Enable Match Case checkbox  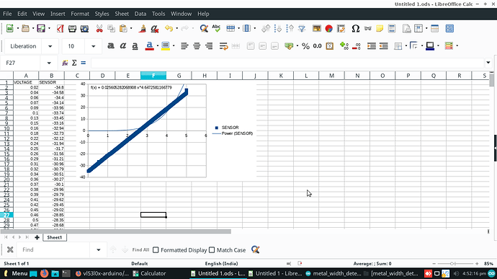[x=212, y=250]
